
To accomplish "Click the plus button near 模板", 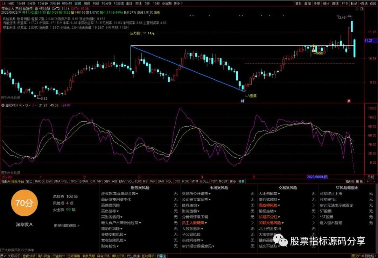I will tap(367, 181).
